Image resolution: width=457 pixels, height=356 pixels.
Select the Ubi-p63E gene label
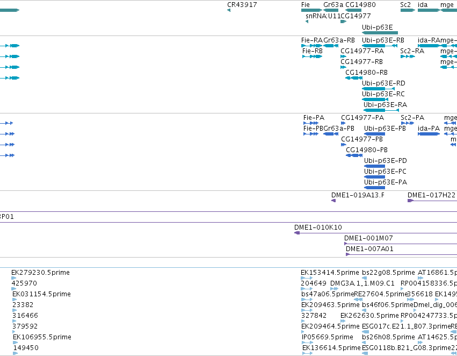(377, 27)
